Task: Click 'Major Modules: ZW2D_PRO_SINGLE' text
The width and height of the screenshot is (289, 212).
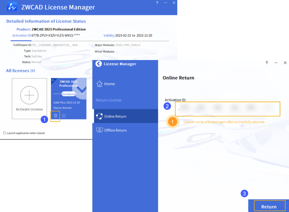Action: (117, 45)
